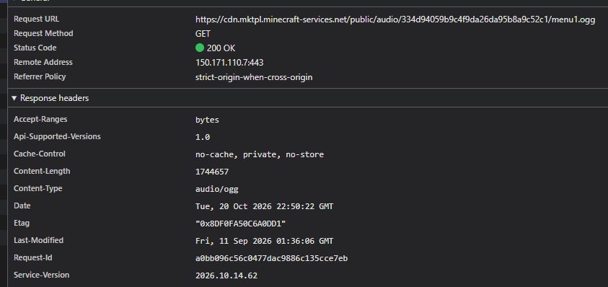Select the Request URL value ending in menu1.ogg
Screen dimensions: 608x287
(x=395, y=20)
